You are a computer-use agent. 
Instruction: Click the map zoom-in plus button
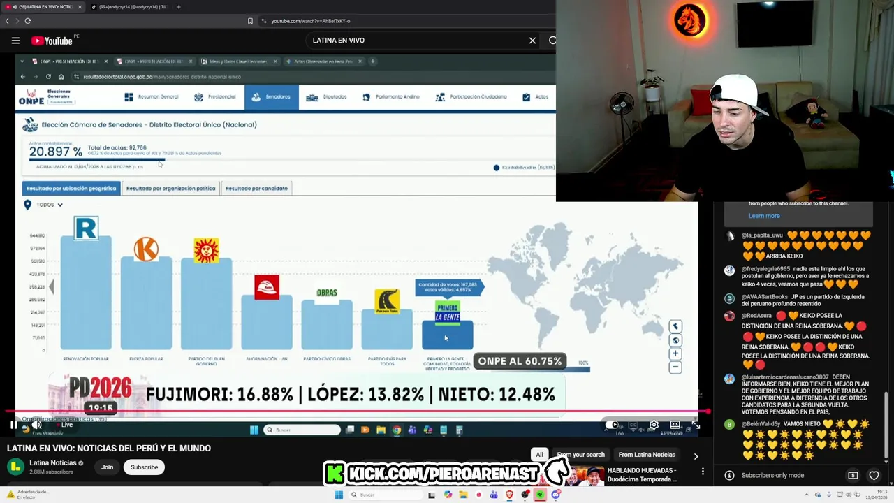point(675,354)
